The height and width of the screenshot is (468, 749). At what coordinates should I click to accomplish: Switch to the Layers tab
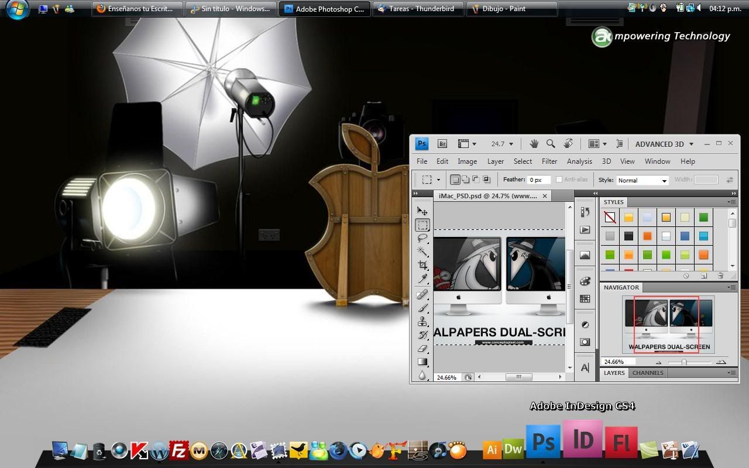(614, 373)
